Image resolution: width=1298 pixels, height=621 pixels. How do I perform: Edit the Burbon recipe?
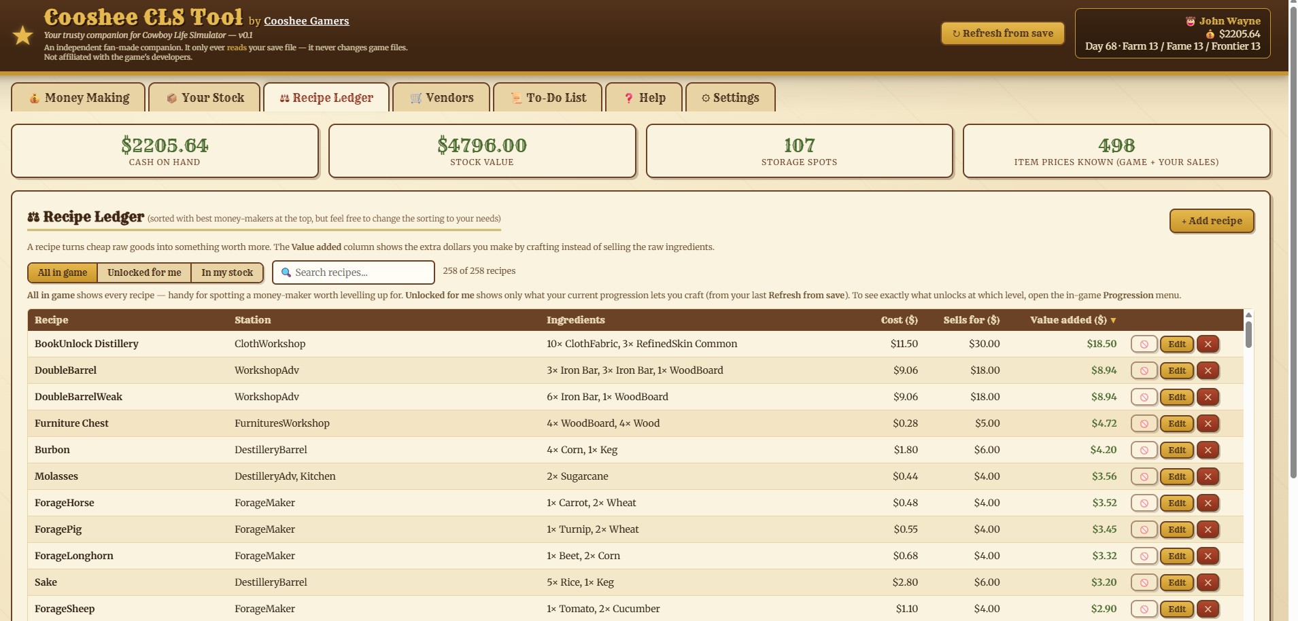1176,450
